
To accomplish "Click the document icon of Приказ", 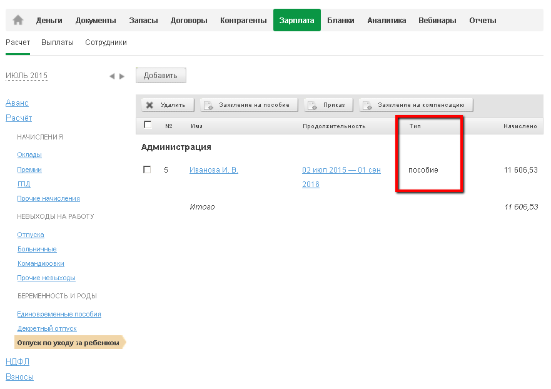I will (x=312, y=105).
